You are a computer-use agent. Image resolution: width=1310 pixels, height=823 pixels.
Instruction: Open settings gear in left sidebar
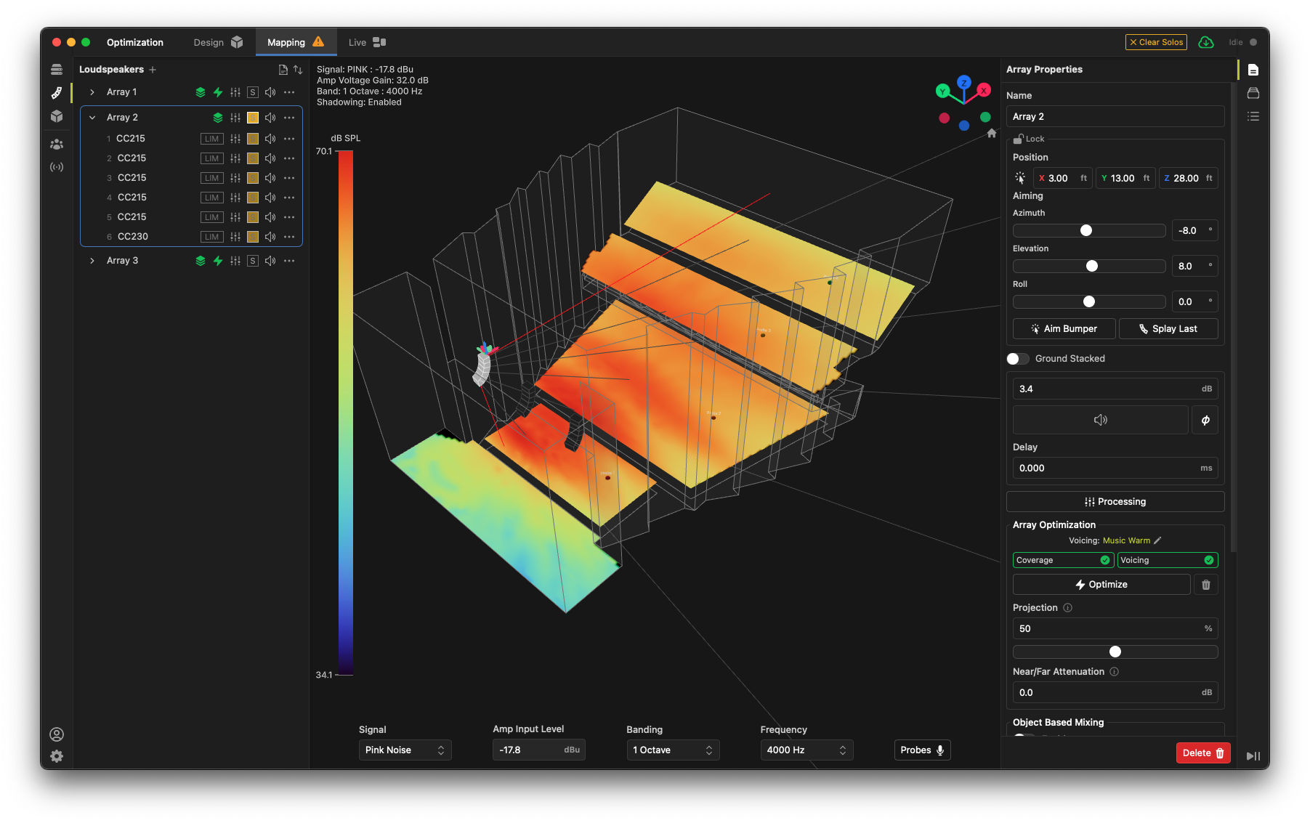(57, 756)
